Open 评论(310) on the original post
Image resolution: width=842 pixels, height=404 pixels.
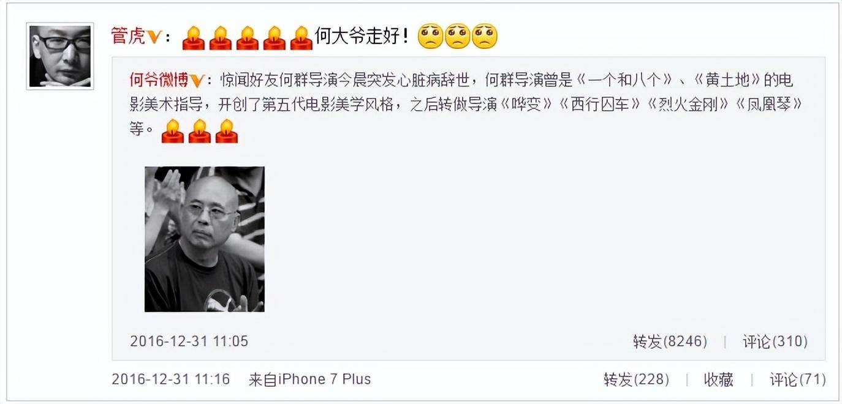(x=775, y=341)
